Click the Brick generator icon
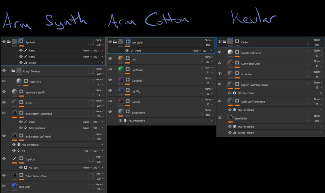 (x=26, y=128)
